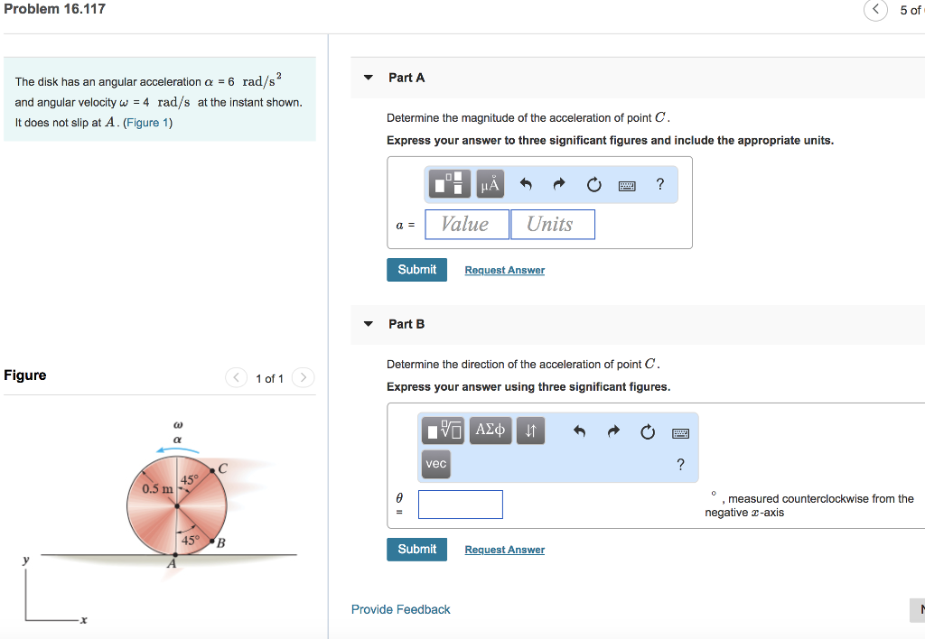Collapse the Part A section triangle
Viewport: 925px width, 639px height.
(x=369, y=78)
